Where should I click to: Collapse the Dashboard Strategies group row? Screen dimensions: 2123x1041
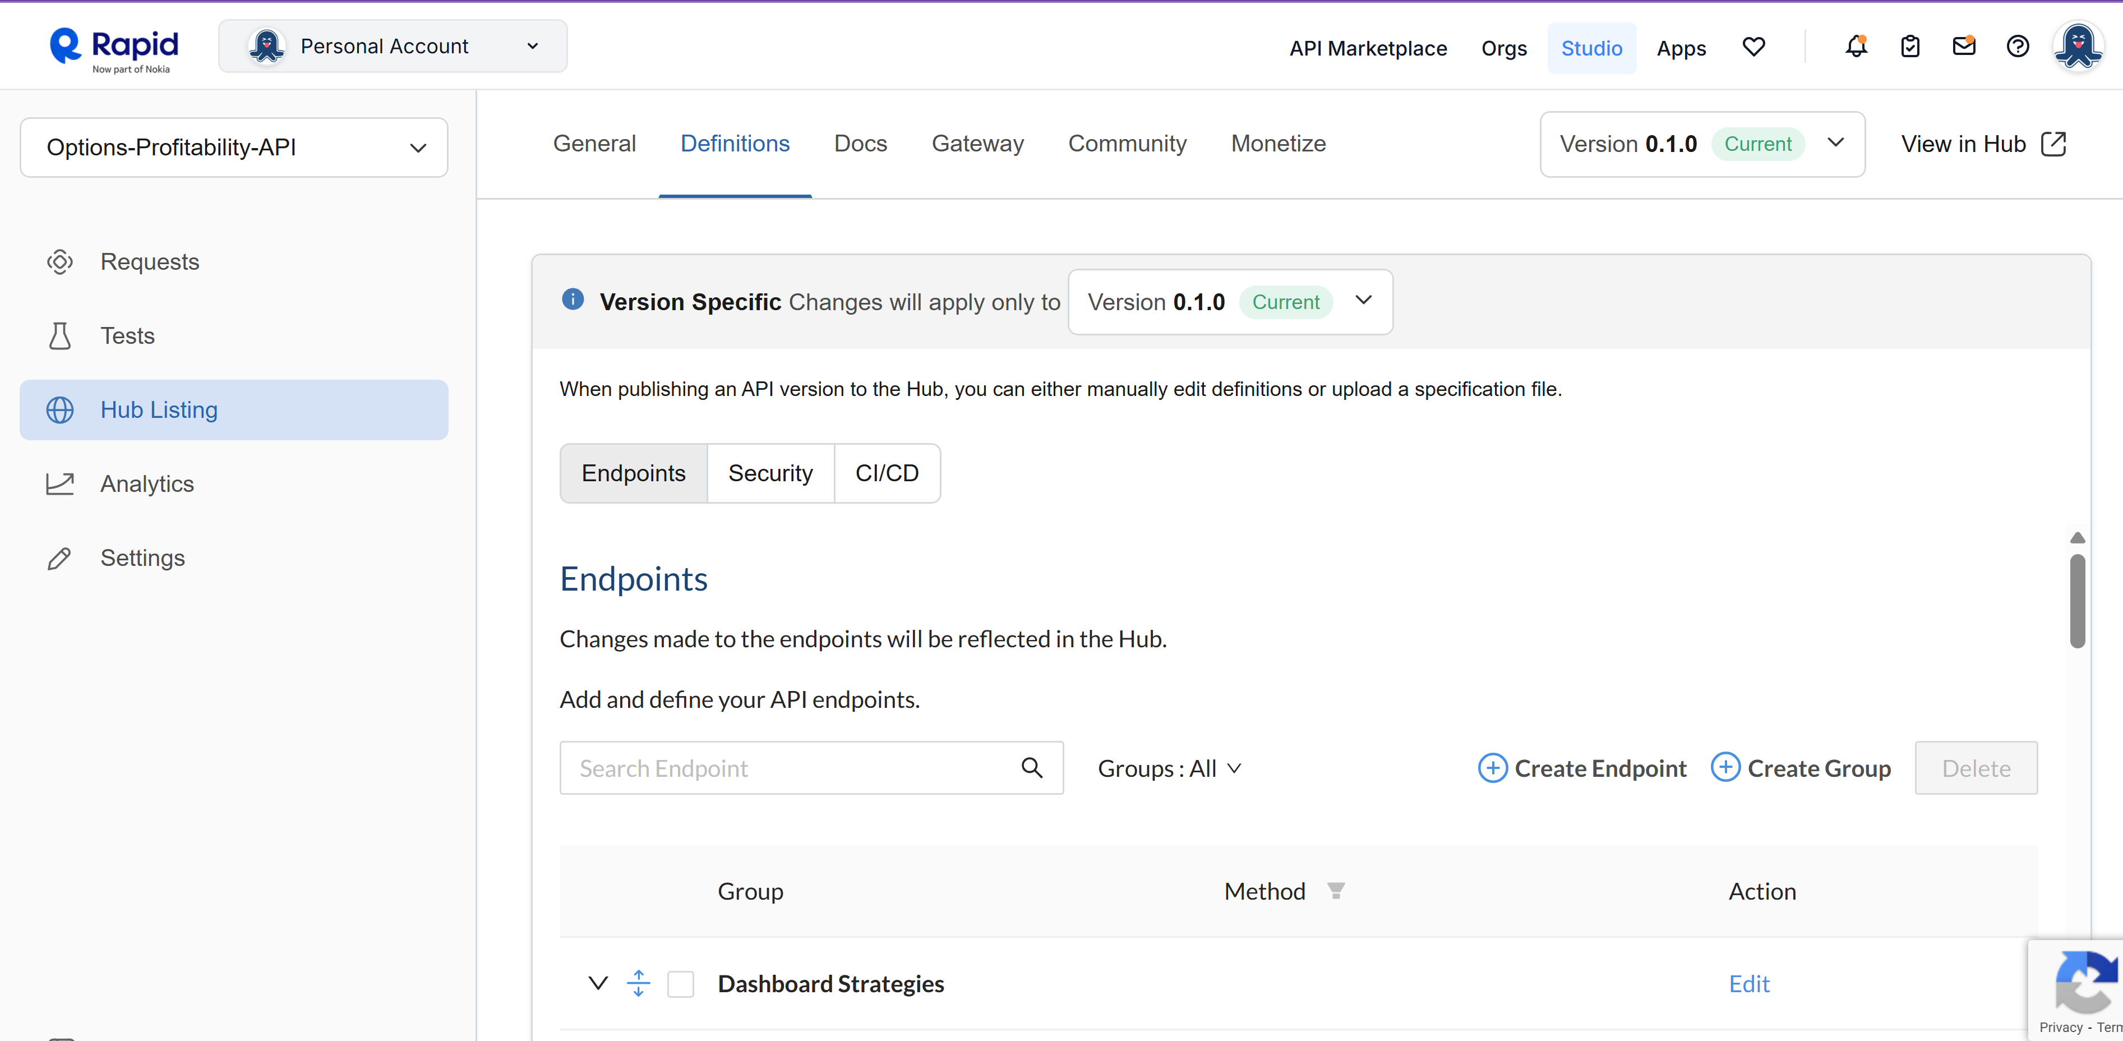click(598, 983)
